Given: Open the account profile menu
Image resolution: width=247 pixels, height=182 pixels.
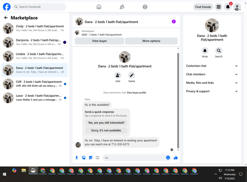Looking at the screenshot, I should pyautogui.click(x=237, y=7).
